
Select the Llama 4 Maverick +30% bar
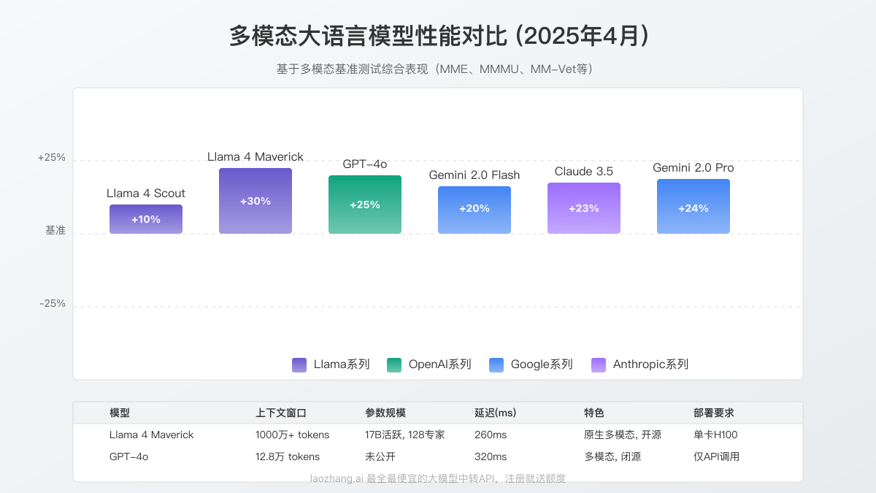pyautogui.click(x=255, y=201)
